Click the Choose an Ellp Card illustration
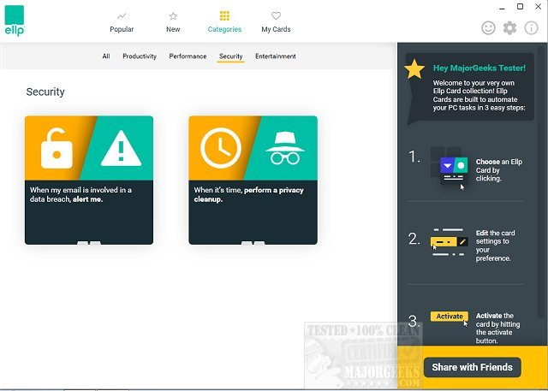Screen dimensions: 548x391 (449, 170)
